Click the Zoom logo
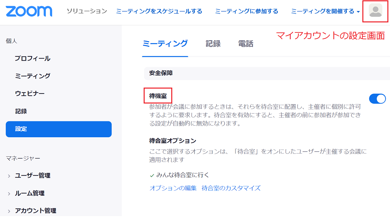The height and width of the screenshot is (219, 390). coord(29,11)
